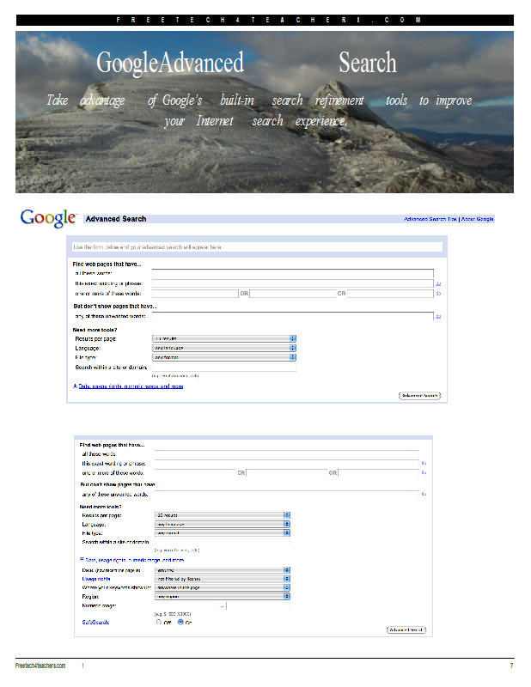The height and width of the screenshot is (687, 531).
Task: Click first 'one or more of these words' box in expanded form
Action: coord(195,473)
